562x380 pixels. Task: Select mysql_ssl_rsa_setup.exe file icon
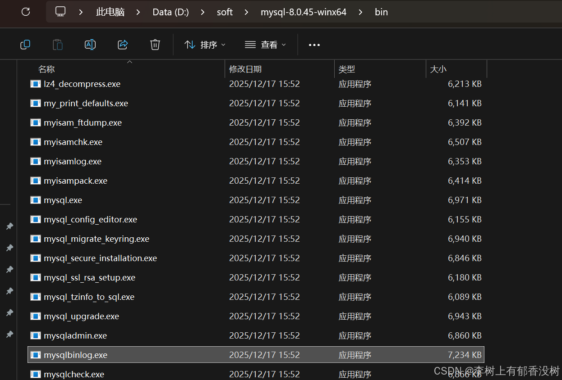pyautogui.click(x=36, y=277)
